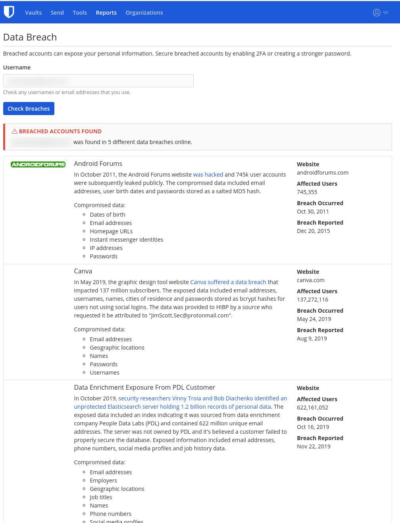The image size is (400, 523).
Task: Click the Android Forums logo
Action: click(x=38, y=164)
